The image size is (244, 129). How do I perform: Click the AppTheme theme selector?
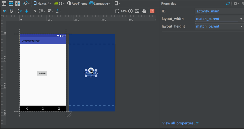tap(77, 4)
